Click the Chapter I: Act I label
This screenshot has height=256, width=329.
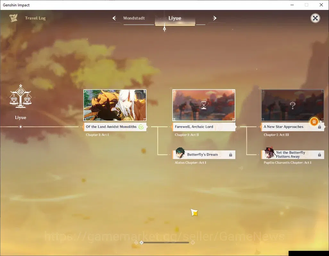click(97, 135)
